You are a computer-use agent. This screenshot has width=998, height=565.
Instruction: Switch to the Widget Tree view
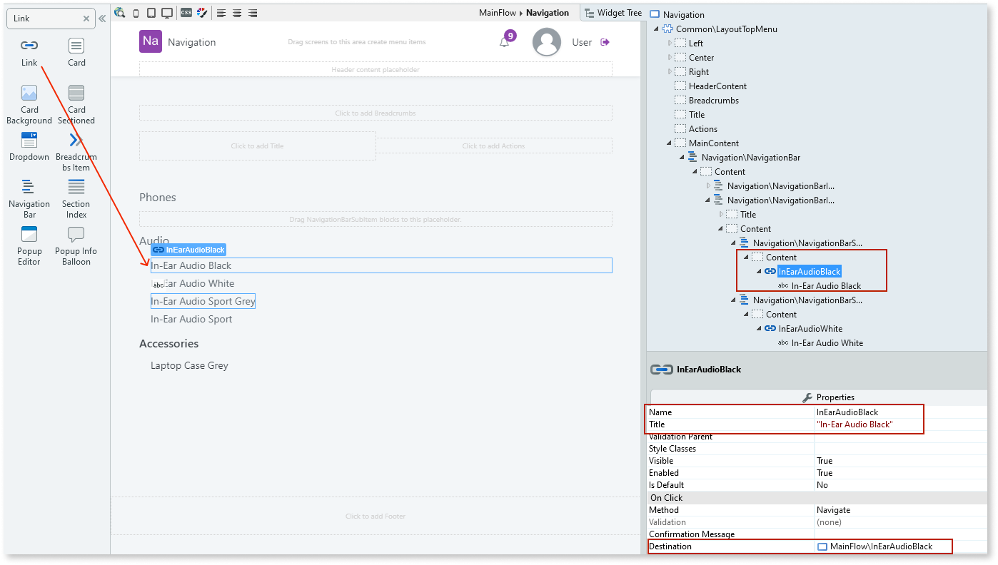(612, 12)
